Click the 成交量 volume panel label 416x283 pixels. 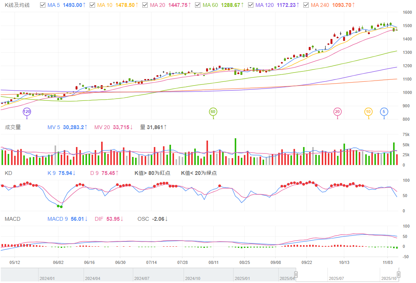(x=13, y=127)
